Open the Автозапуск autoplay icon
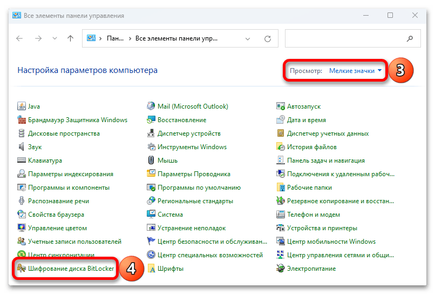435x294 pixels. pos(281,106)
